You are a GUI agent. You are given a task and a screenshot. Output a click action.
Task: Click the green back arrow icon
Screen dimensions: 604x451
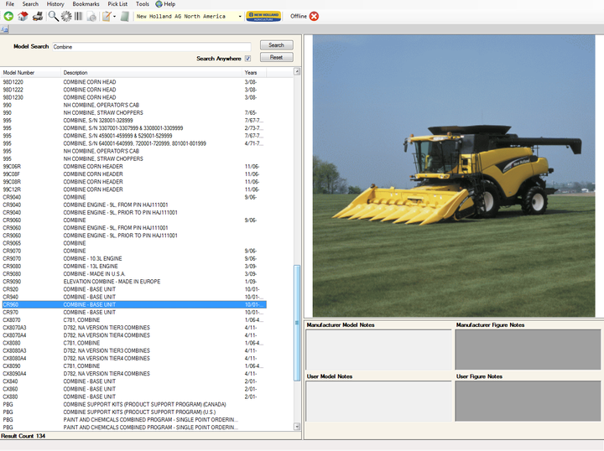pos(8,16)
